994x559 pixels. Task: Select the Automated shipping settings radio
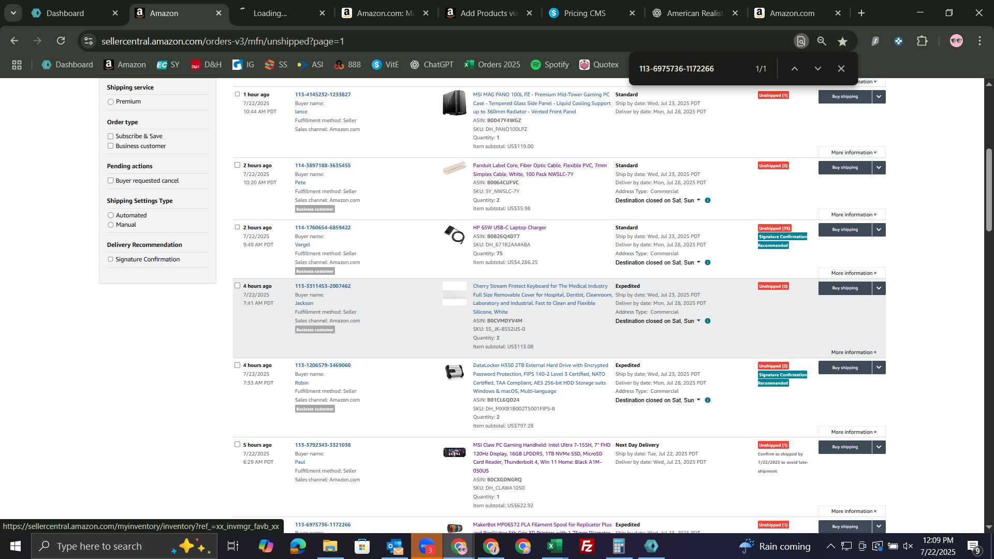[110, 215]
